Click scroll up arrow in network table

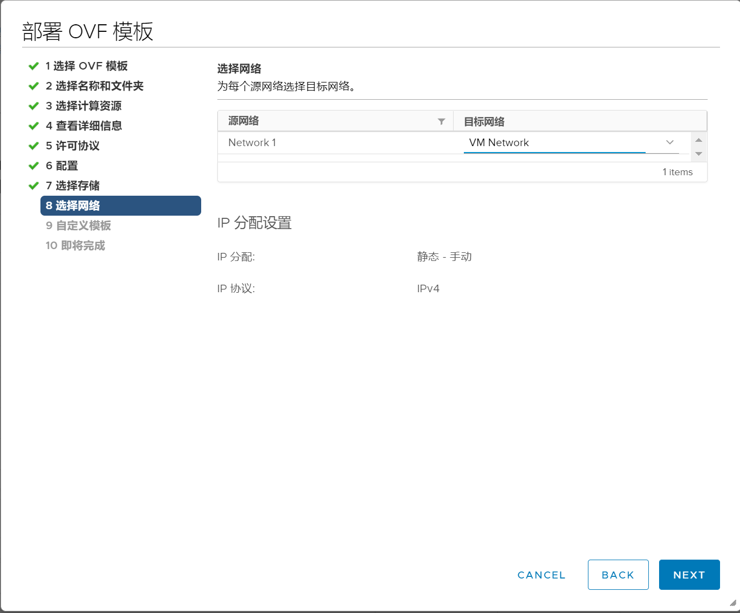[698, 140]
